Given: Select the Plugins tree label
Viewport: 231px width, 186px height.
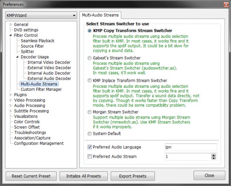Looking at the screenshot, I should click(20, 95).
